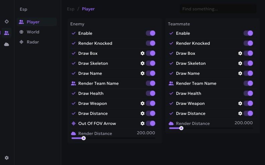Focus the Find something search field
The height and width of the screenshot is (165, 265).
coord(218,9)
